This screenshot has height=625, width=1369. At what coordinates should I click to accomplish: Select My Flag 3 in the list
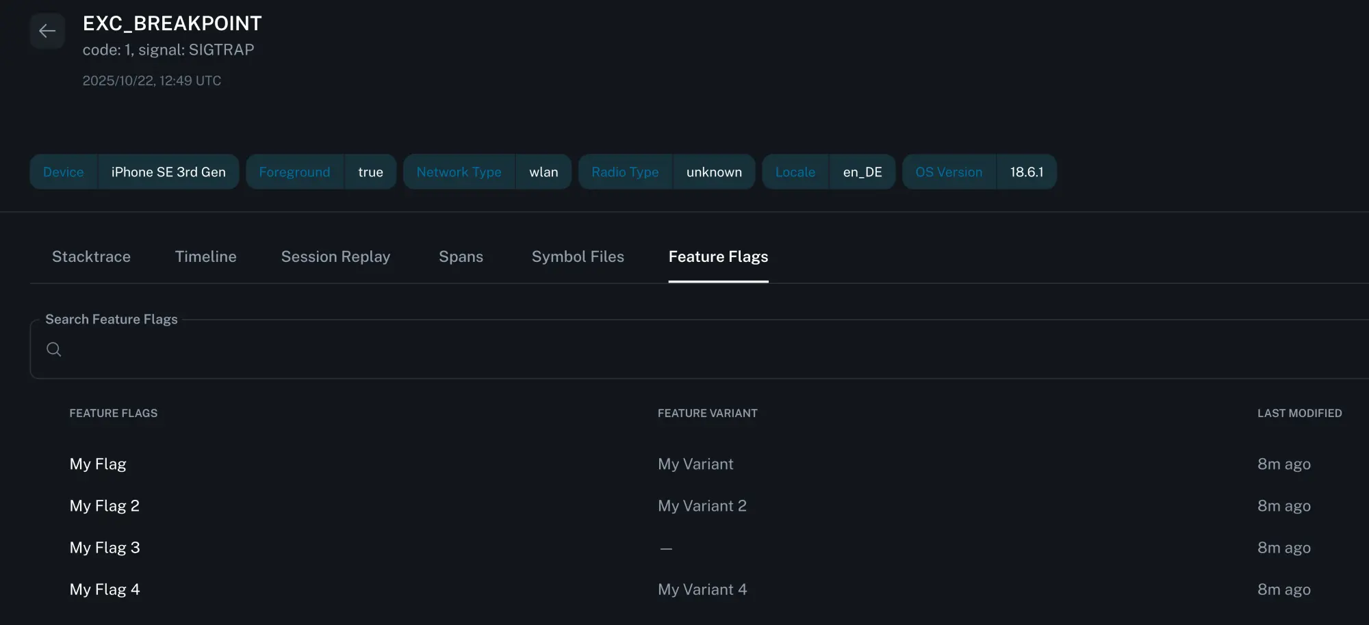point(105,547)
